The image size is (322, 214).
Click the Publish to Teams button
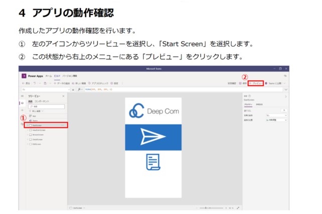click(x=275, y=83)
